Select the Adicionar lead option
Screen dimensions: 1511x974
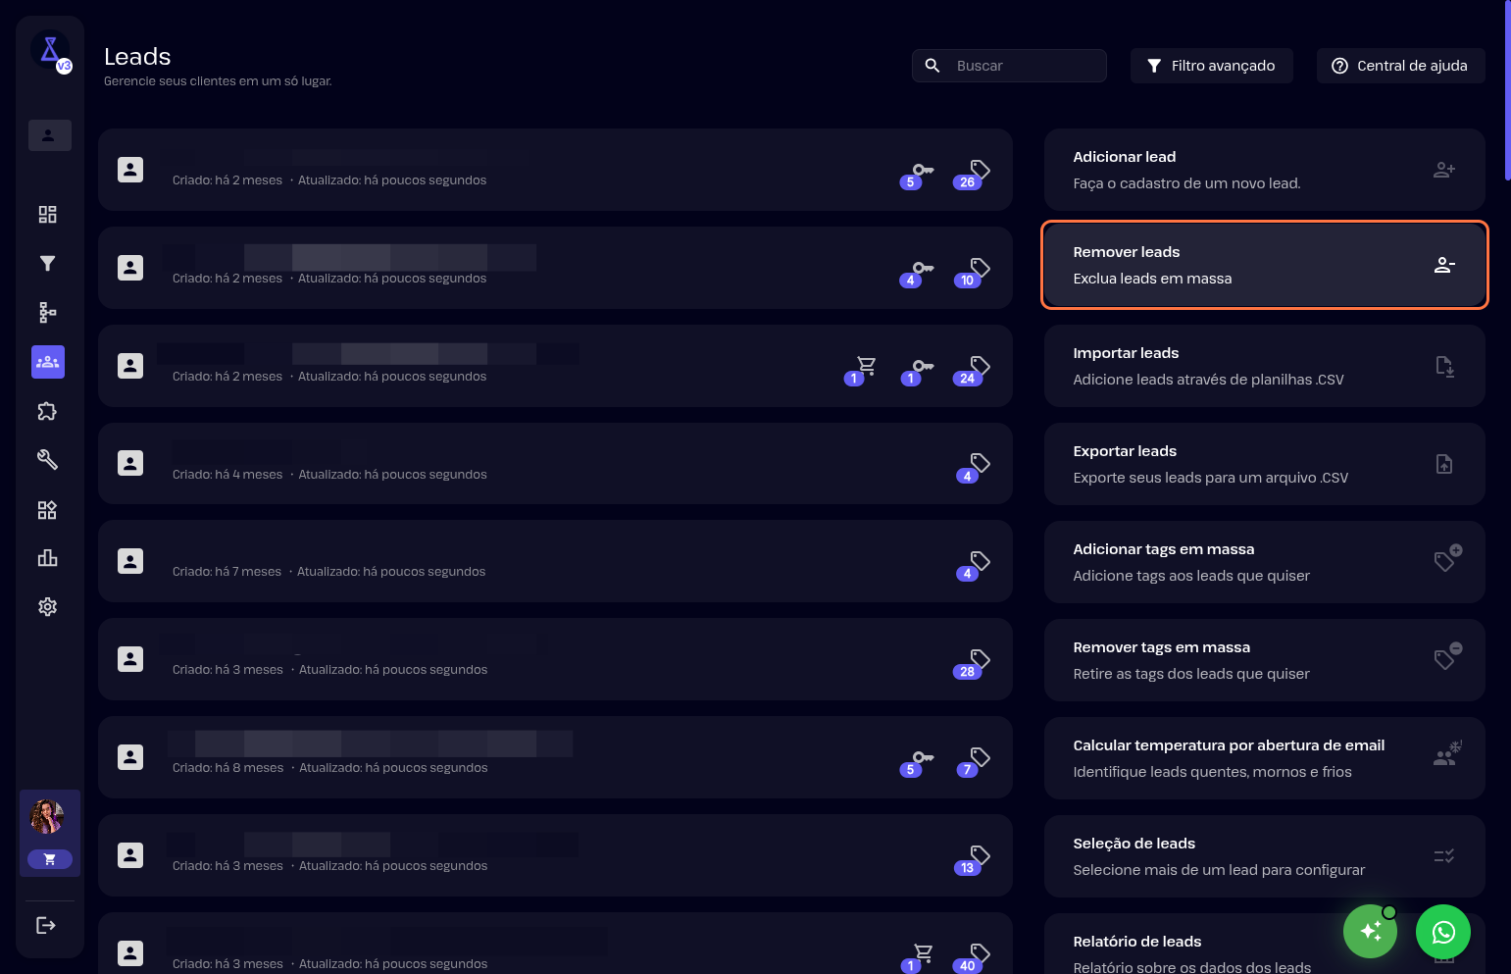pyautogui.click(x=1264, y=170)
